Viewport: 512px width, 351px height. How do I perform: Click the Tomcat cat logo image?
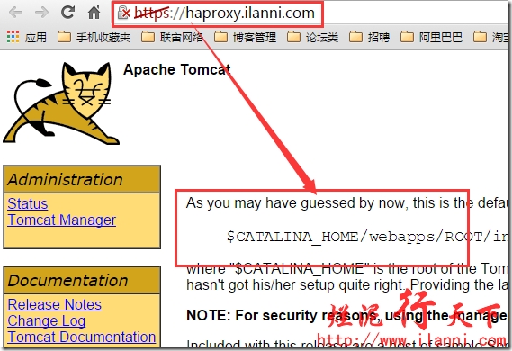pyautogui.click(x=61, y=103)
